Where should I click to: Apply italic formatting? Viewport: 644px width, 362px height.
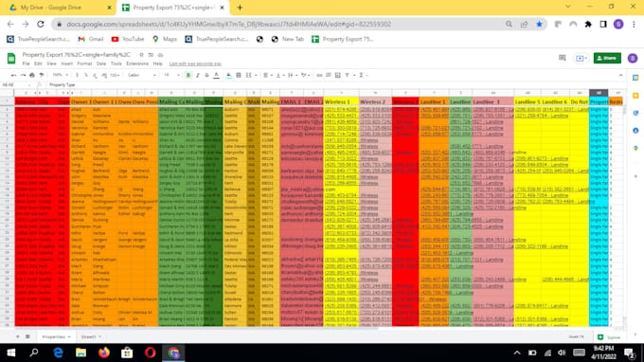click(x=198, y=75)
